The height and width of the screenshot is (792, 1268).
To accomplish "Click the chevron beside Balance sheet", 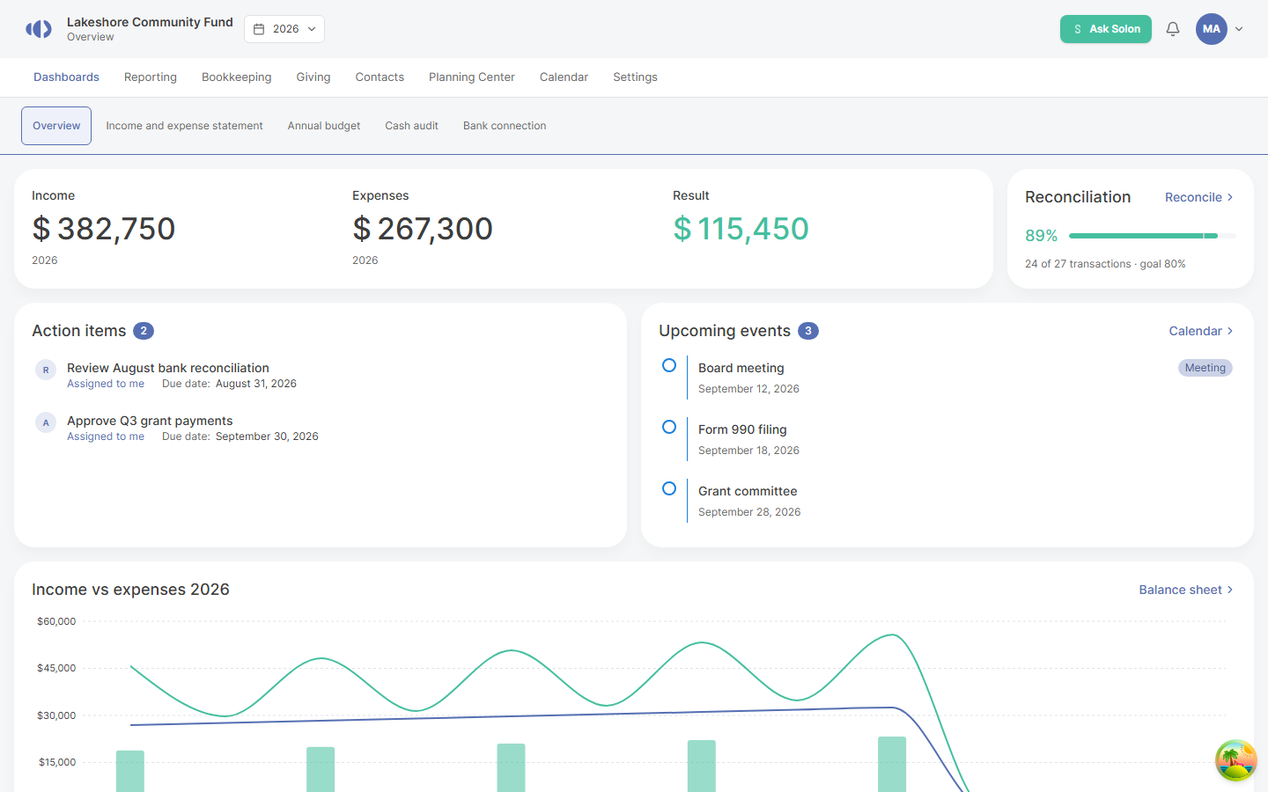I will coord(1230,590).
